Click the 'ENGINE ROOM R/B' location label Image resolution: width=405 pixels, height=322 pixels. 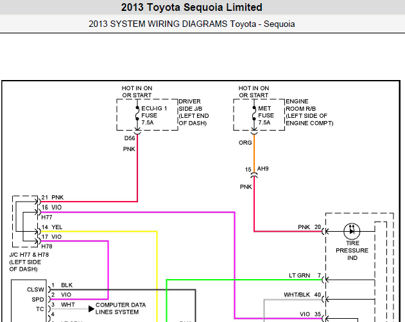click(x=309, y=112)
